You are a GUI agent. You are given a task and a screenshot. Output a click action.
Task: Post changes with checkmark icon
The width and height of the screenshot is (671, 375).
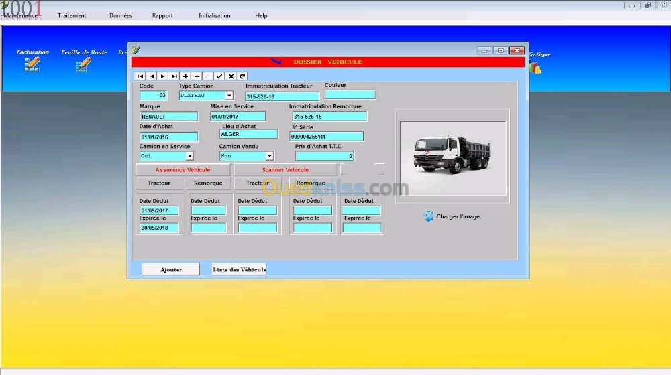[x=219, y=76]
